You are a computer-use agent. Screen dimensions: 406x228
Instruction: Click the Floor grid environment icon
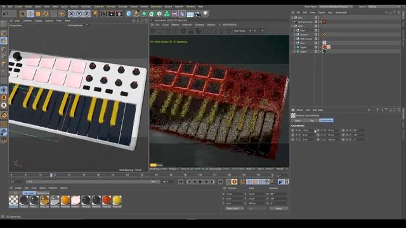(x=190, y=14)
